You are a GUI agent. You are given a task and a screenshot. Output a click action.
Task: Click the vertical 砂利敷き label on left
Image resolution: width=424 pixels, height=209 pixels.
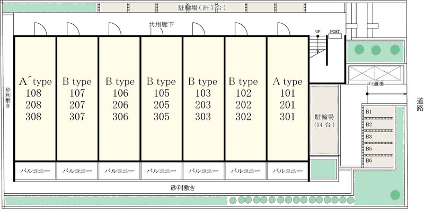coord(8,98)
